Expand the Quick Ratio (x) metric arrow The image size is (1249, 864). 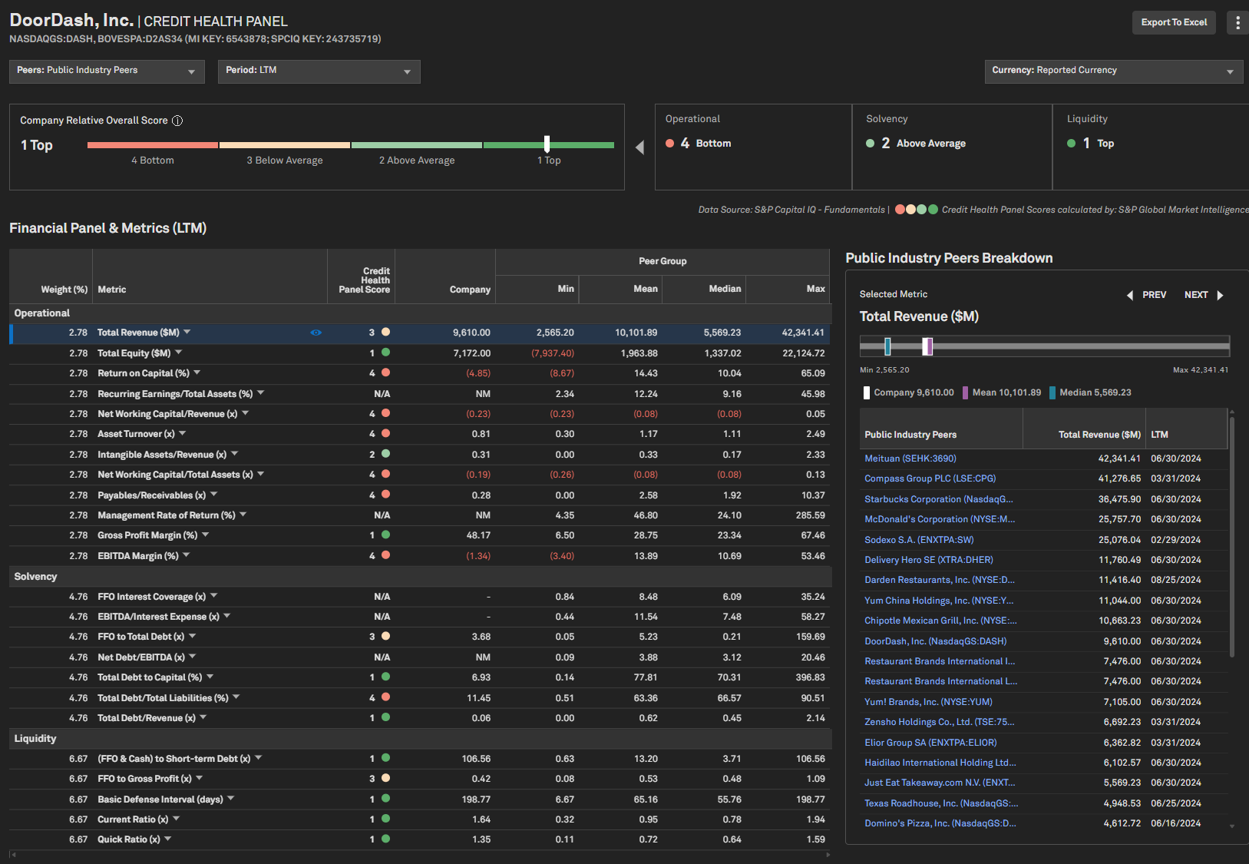tap(168, 839)
